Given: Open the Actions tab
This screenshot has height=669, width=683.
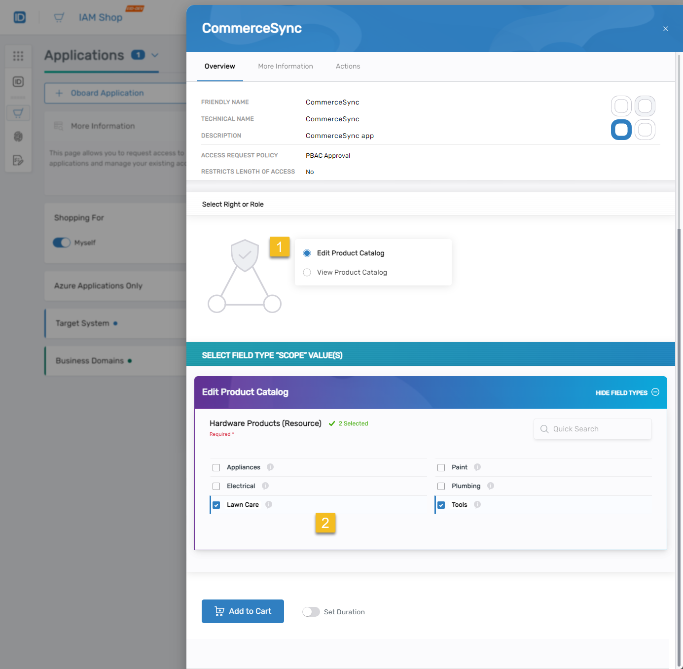Looking at the screenshot, I should (348, 67).
